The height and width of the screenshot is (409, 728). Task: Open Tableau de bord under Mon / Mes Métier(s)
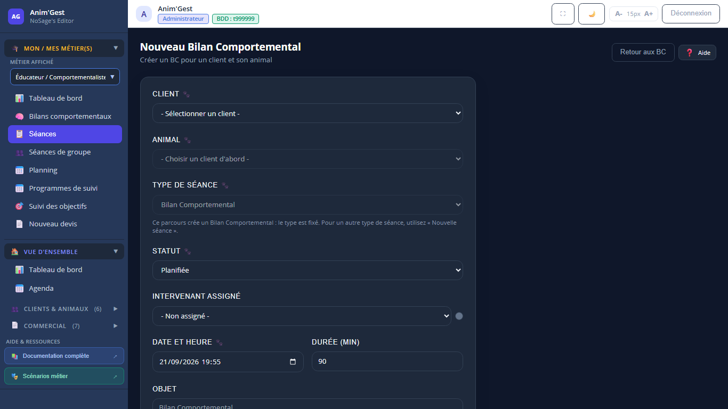click(x=65, y=98)
